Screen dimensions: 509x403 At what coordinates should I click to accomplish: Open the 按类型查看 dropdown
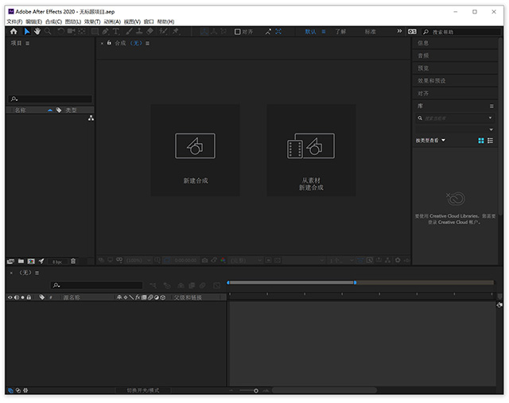(x=430, y=141)
